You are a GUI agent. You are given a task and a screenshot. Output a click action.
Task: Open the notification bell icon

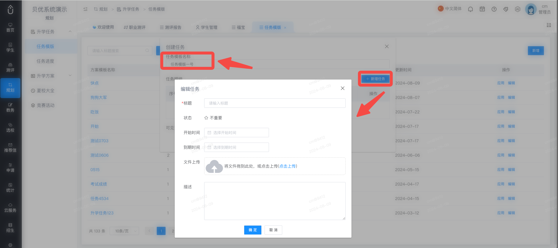(470, 9)
